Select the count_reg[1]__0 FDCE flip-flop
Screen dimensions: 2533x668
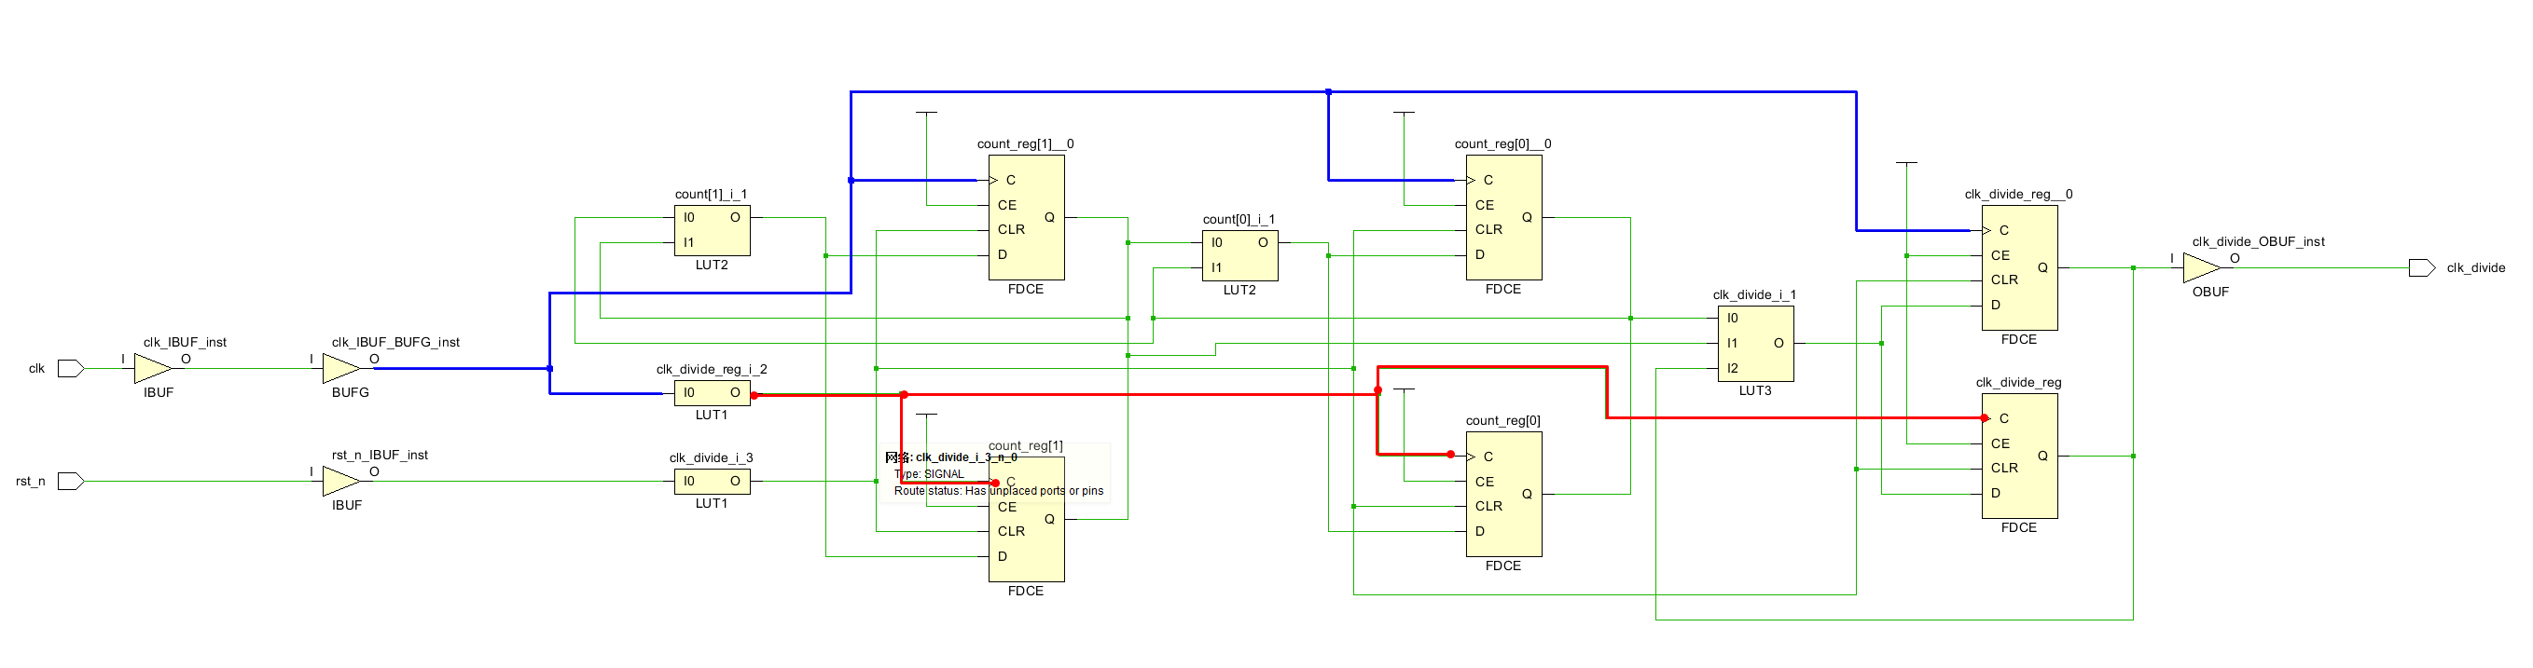(x=1027, y=218)
